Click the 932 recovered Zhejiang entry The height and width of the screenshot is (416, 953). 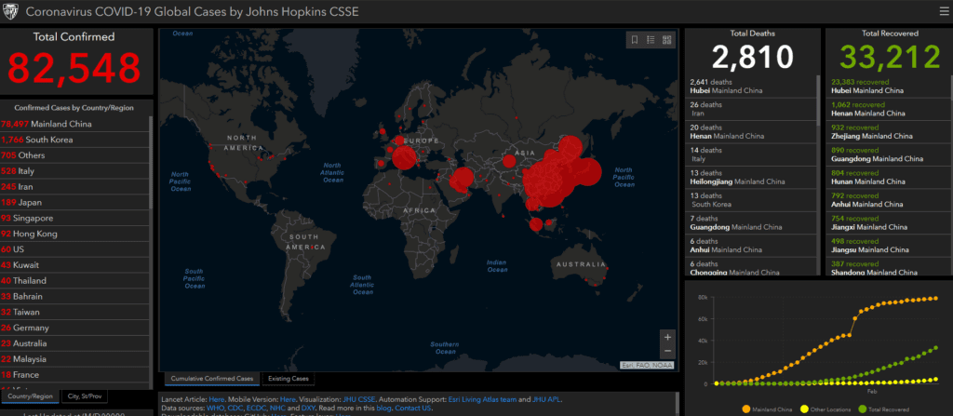pyautogui.click(x=889, y=132)
